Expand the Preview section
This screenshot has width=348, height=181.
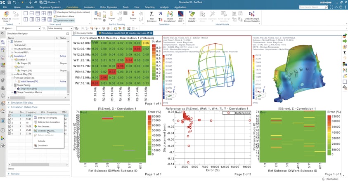pos(9,174)
